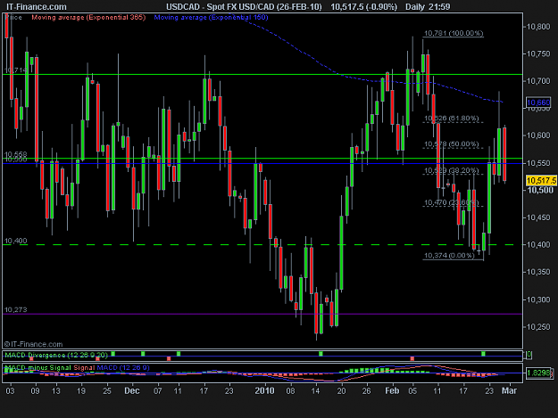
Task: Click the 10,400 dashed line label
Action: [15, 241]
